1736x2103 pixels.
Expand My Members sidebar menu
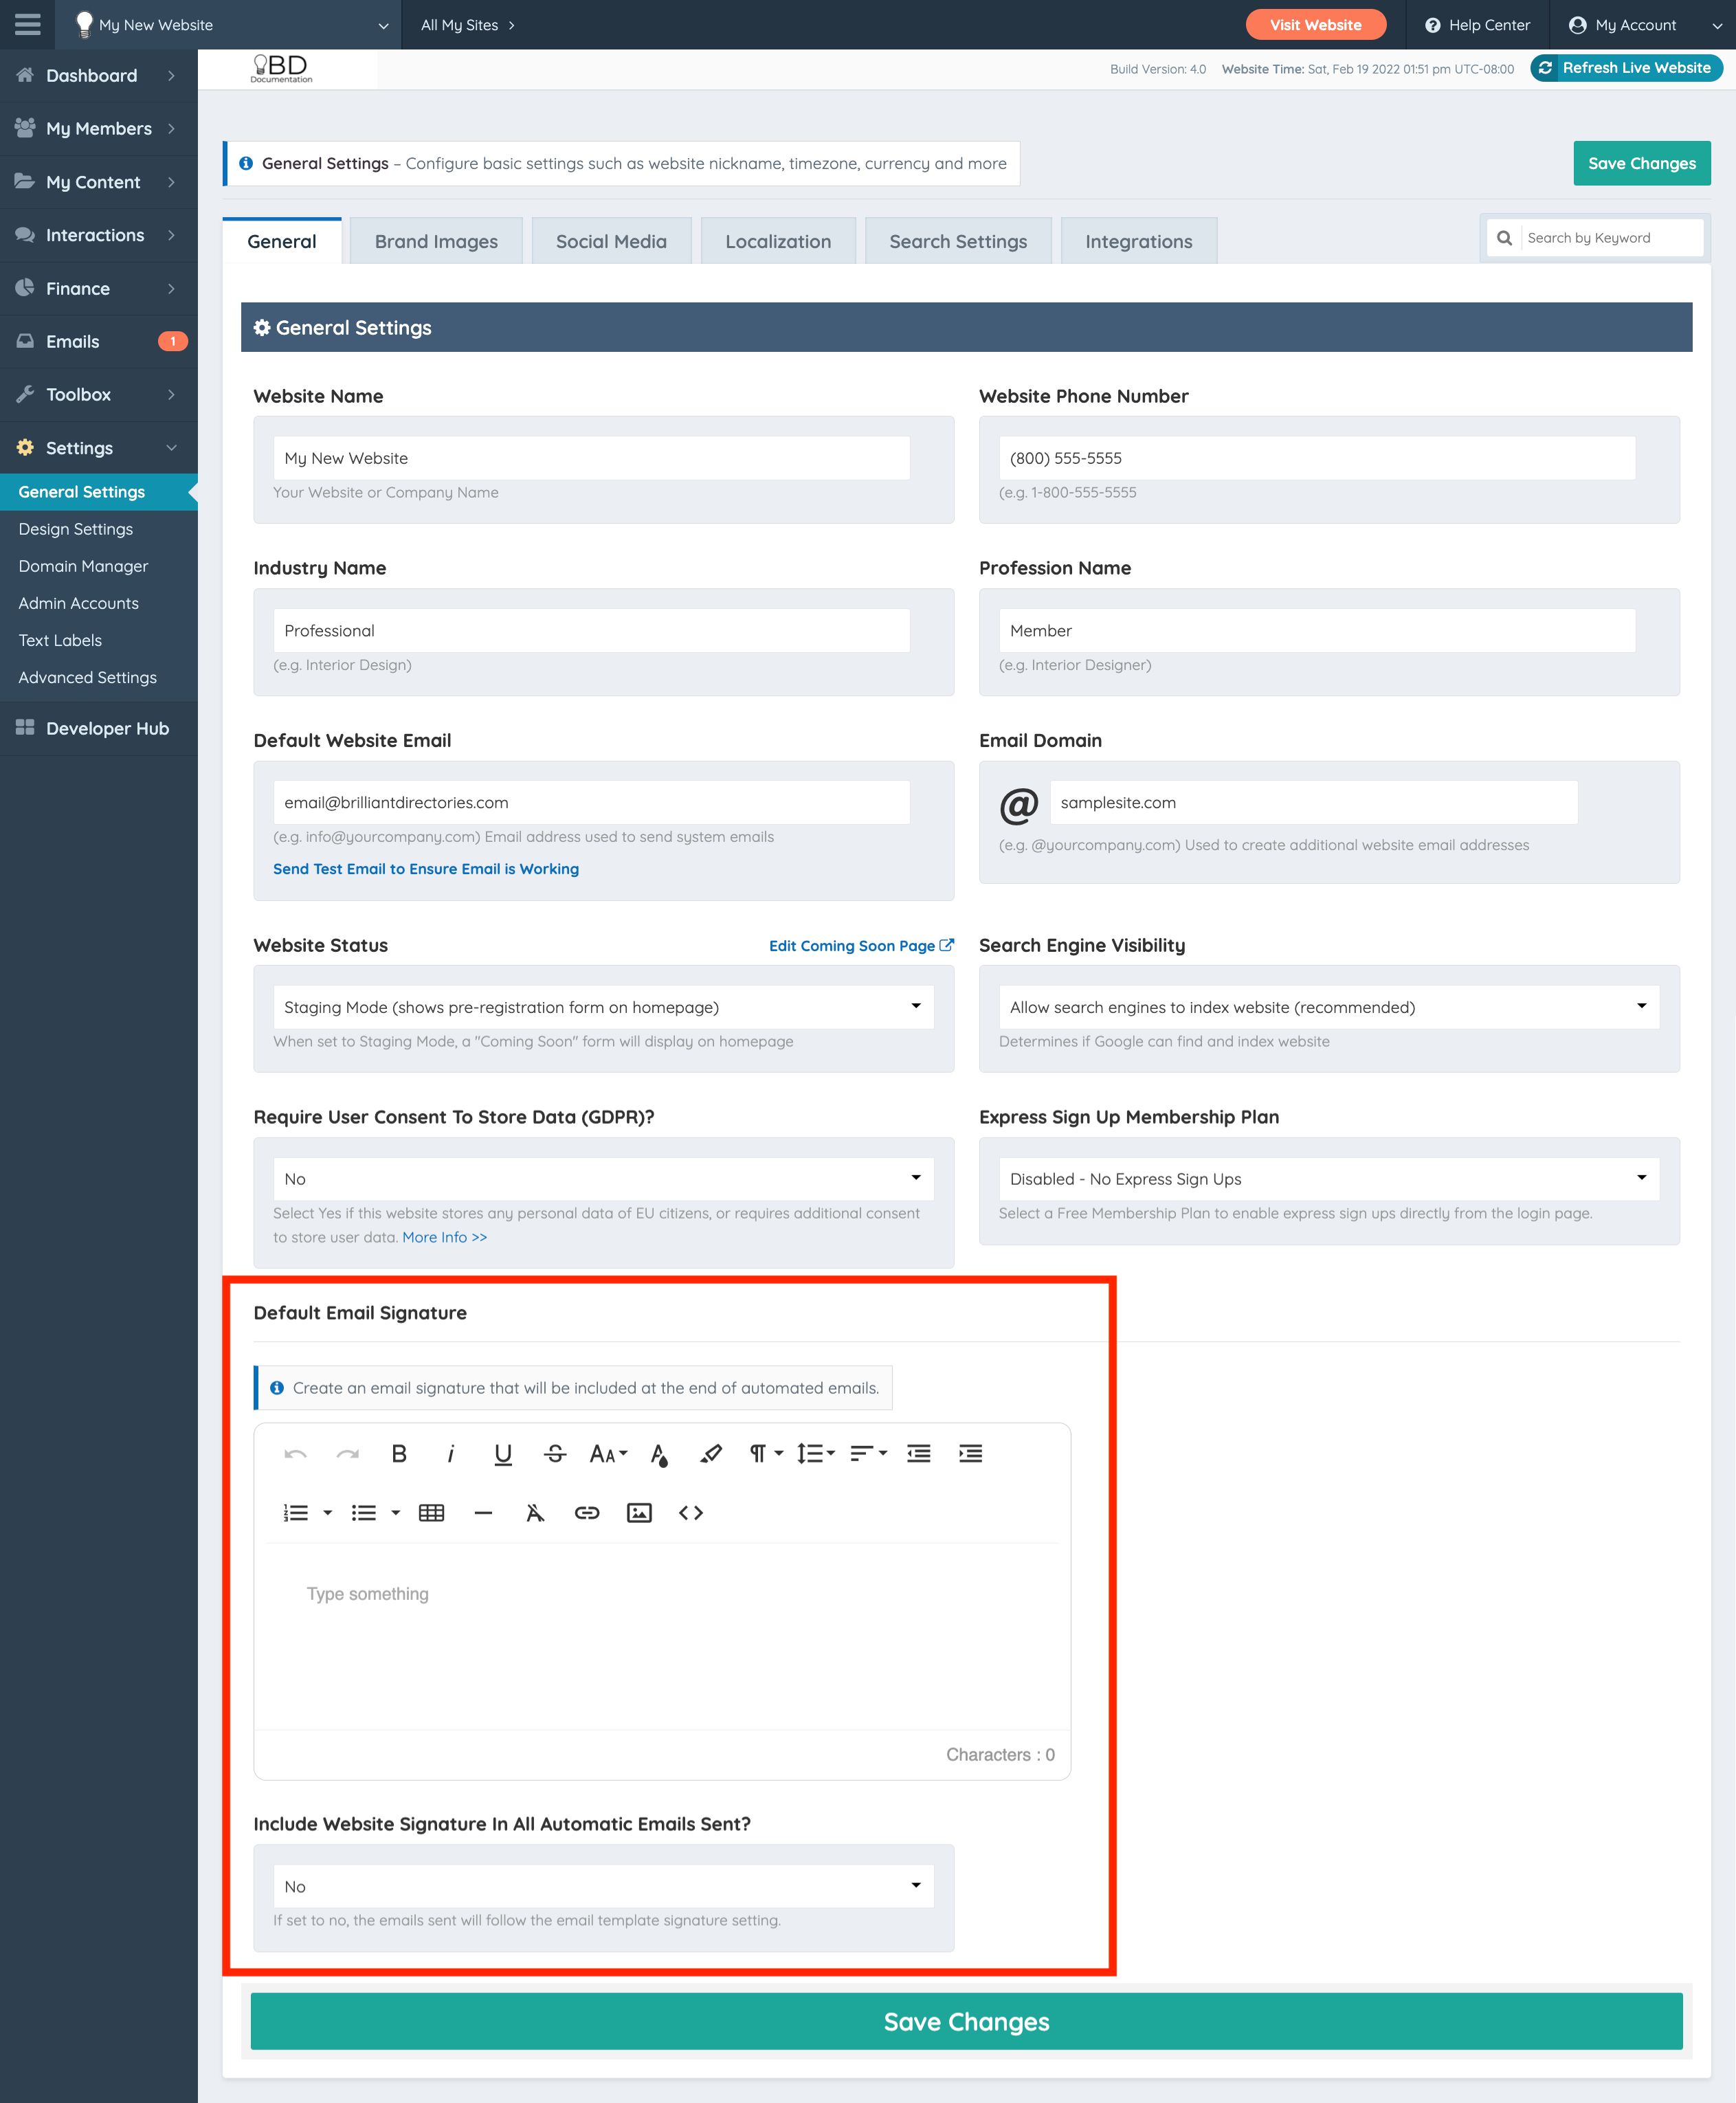98,128
